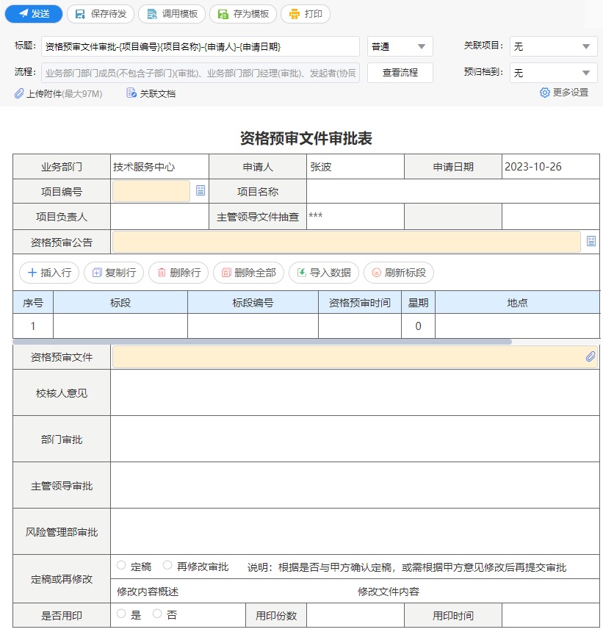Click the 校核人意见 text area
603x632 pixels.
(355, 393)
